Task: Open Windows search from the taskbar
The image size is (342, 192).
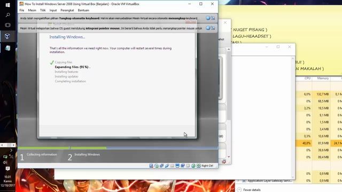Action: (7, 15)
